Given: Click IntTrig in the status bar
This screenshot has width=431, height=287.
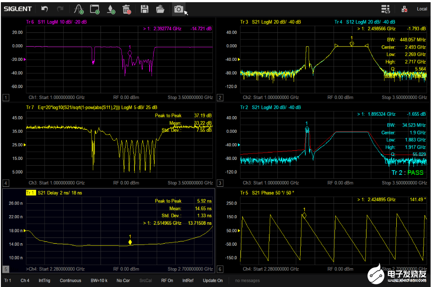Looking at the screenshot, I should [x=44, y=280].
